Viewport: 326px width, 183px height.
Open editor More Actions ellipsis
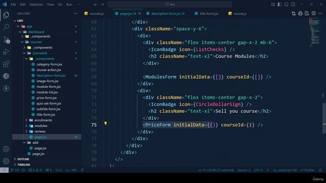click(x=320, y=14)
